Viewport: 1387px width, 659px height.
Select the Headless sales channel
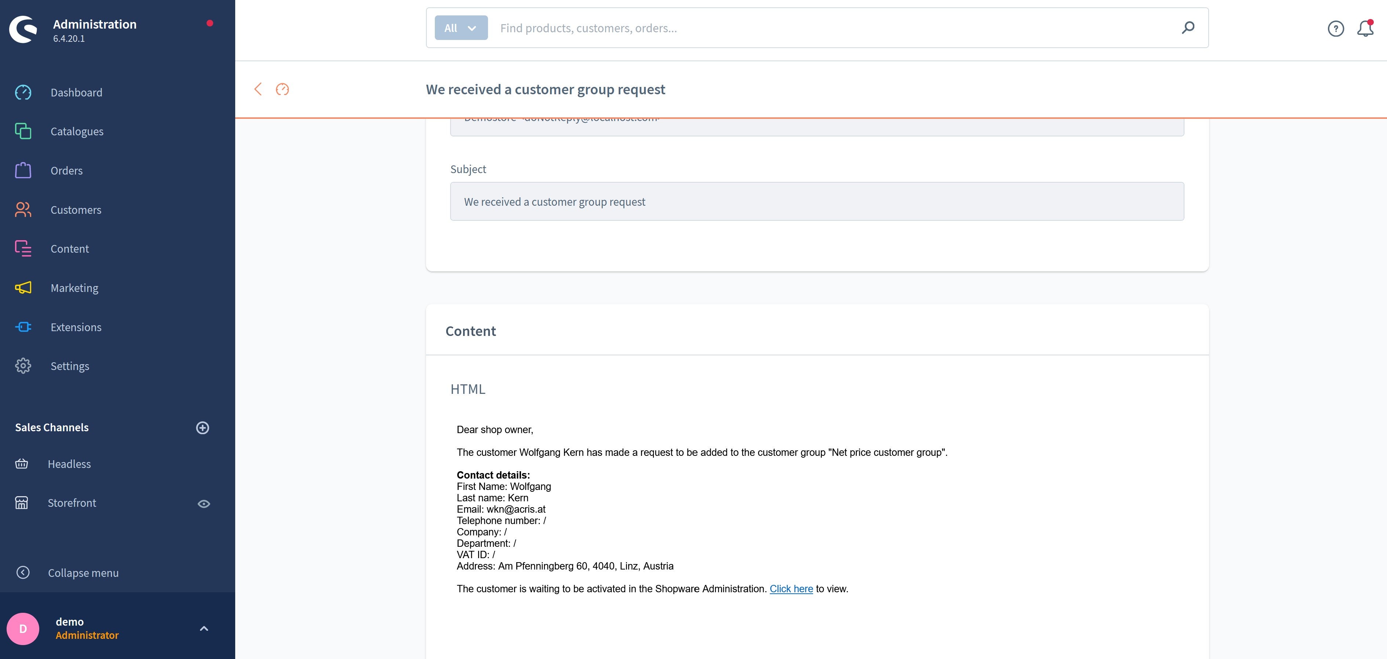69,464
